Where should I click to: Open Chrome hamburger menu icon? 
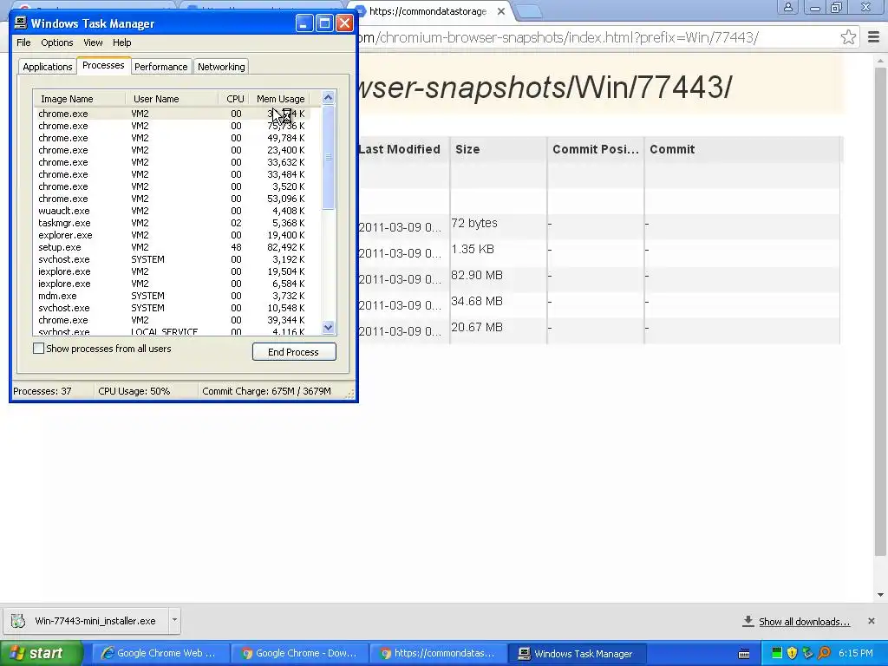[873, 37]
